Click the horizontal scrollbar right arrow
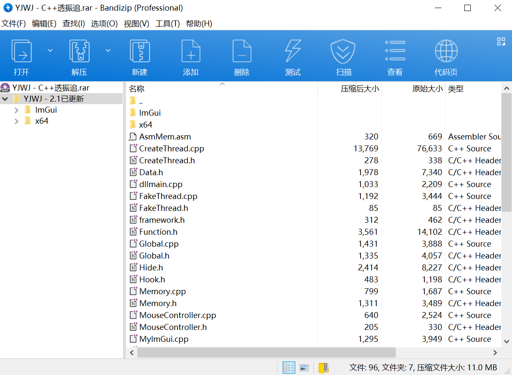This screenshot has width=512, height=375. 495,352
